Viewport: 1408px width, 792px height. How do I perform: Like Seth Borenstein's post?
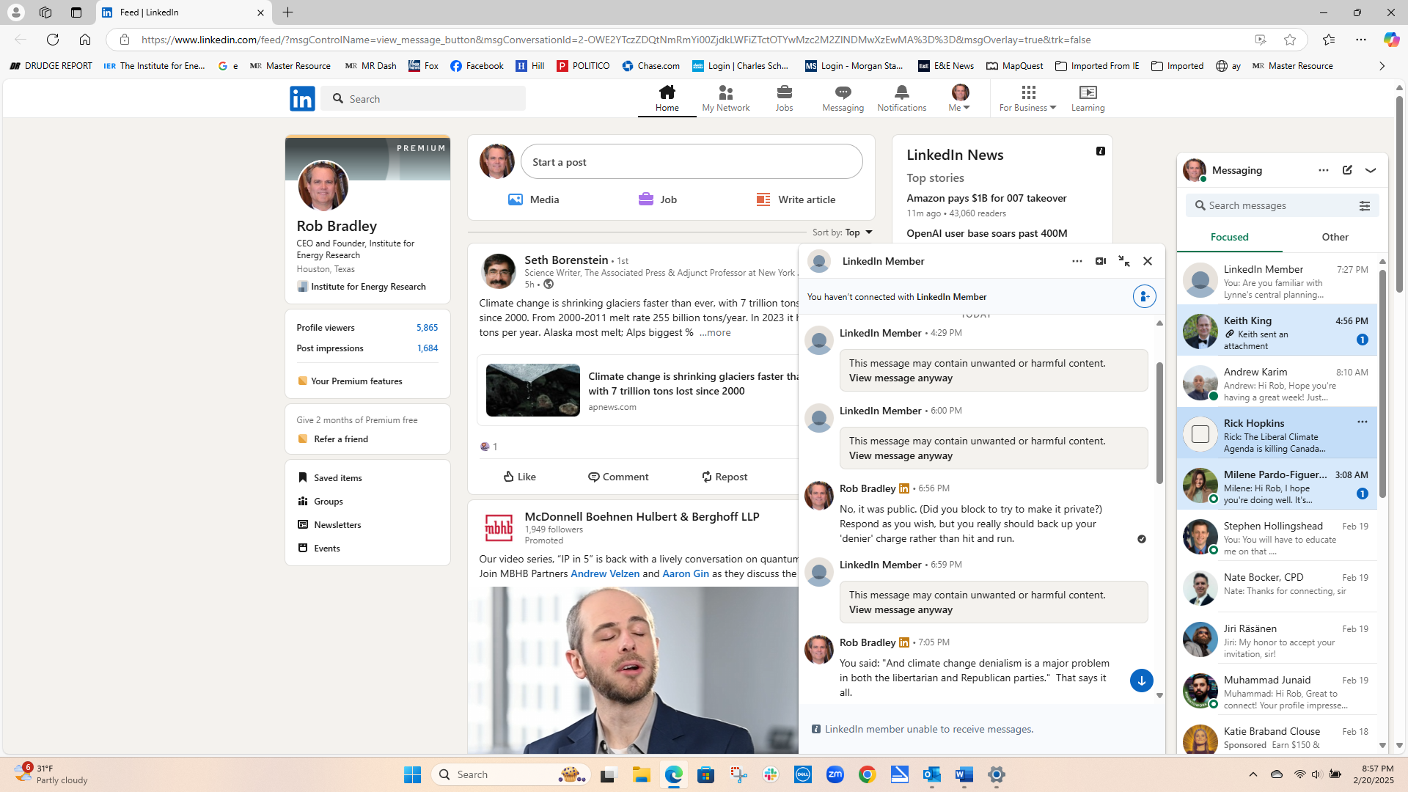tap(520, 477)
